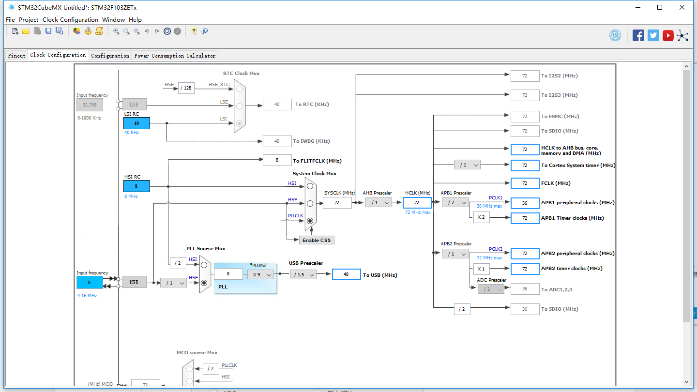Click the LSI RC 40 value box
The width and height of the screenshot is (697, 392).
click(x=136, y=123)
